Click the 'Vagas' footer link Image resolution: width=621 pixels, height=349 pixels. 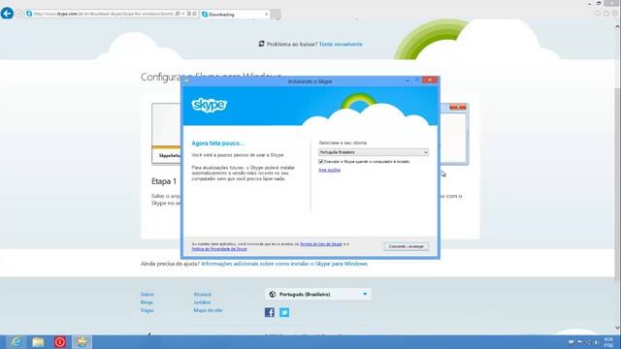click(x=147, y=310)
